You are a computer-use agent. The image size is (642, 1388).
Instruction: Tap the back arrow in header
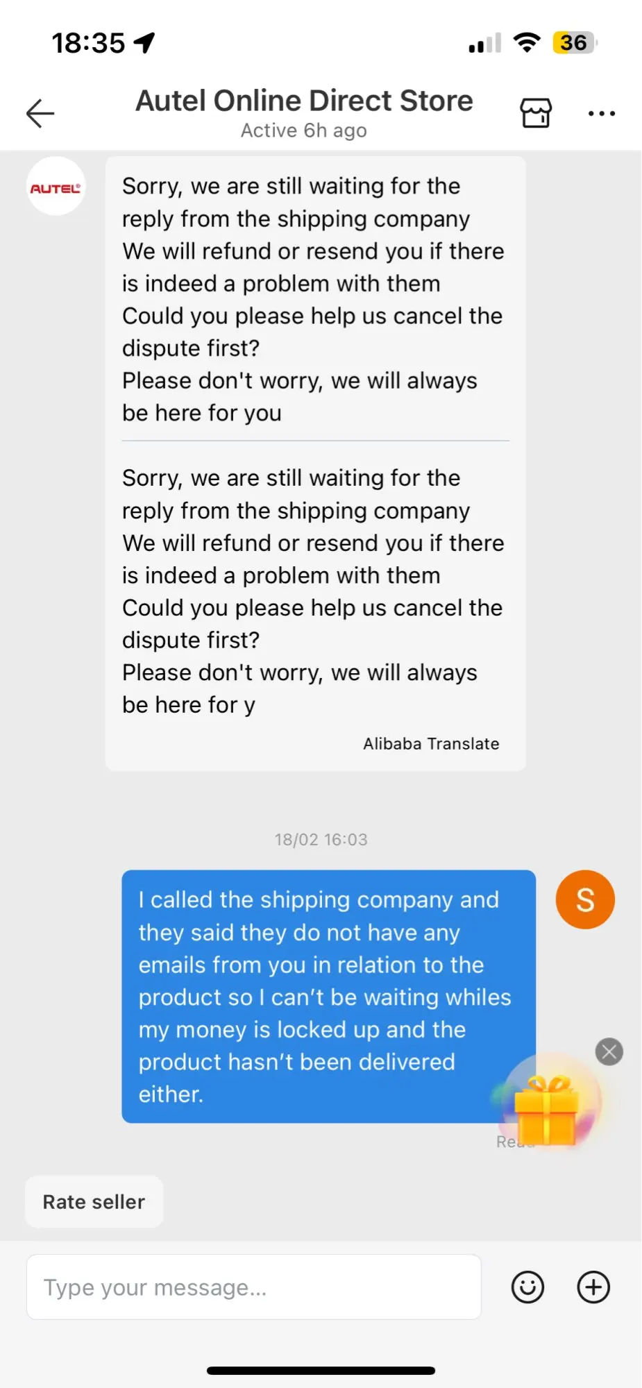(x=40, y=113)
